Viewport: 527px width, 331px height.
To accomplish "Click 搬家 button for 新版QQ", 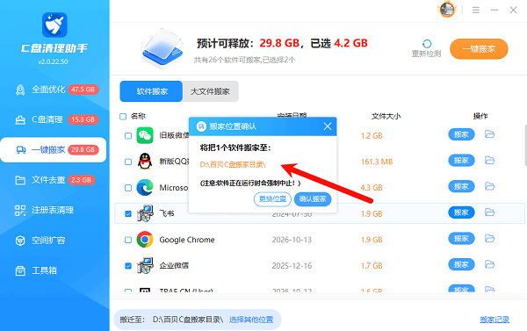I will (x=461, y=161).
